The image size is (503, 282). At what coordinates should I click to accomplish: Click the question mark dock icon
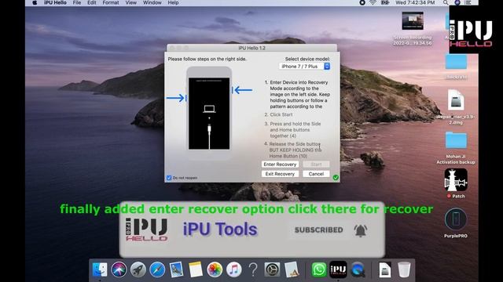click(253, 269)
